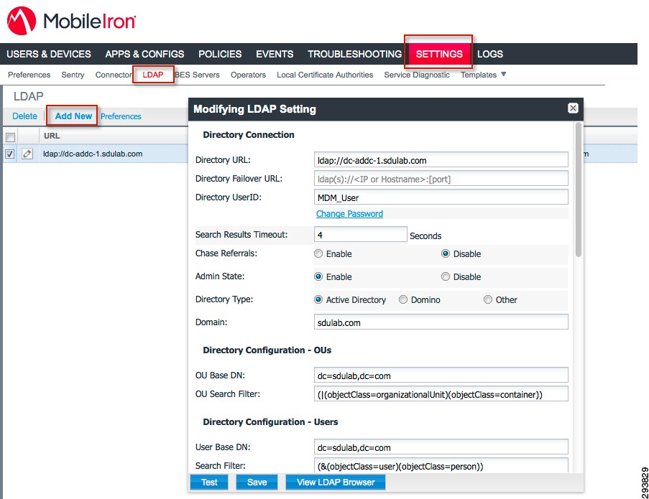Open the Templates sub-menu item
649x499 pixels.
click(x=479, y=75)
